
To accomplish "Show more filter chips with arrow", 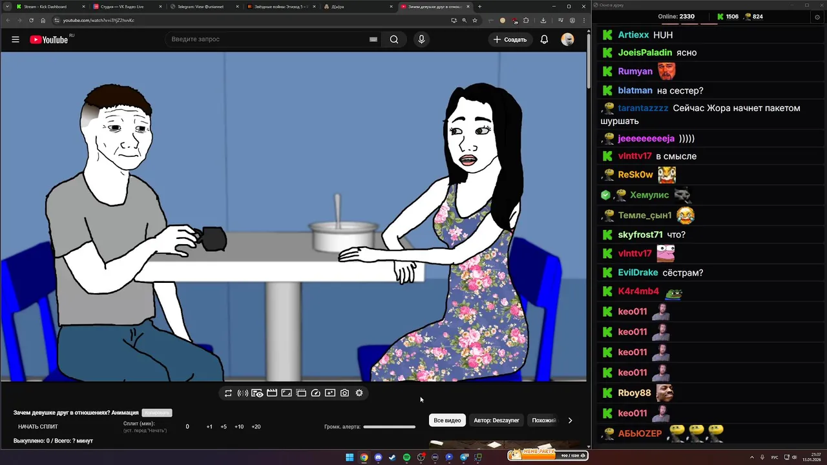I will tap(570, 420).
